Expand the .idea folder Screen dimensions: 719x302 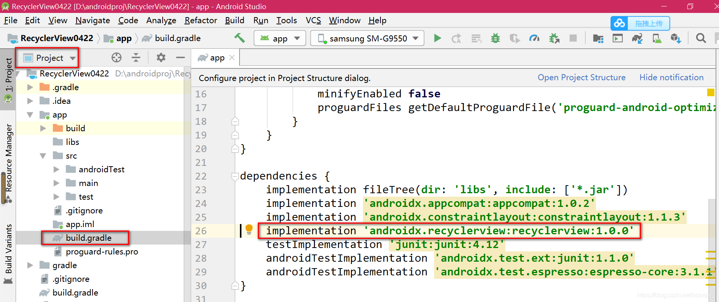point(30,101)
